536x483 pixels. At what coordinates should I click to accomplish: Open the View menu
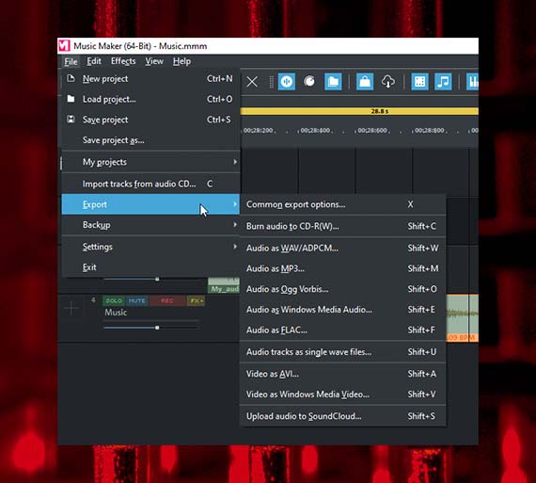click(154, 61)
